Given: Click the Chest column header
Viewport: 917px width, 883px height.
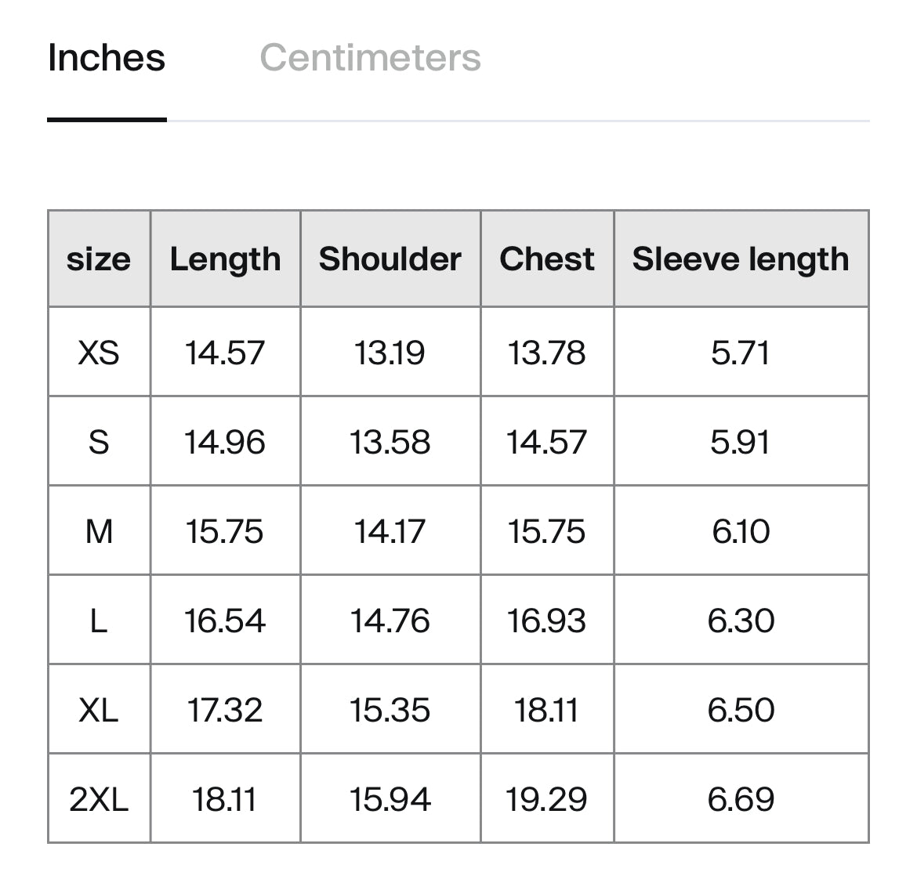Looking at the screenshot, I should point(547,259).
